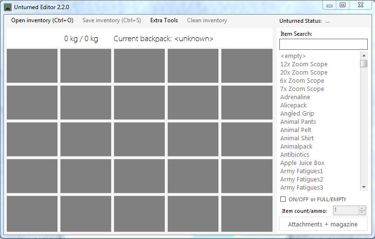Click the Clean inventory menu item
The image size is (375, 239).
pyautogui.click(x=207, y=20)
